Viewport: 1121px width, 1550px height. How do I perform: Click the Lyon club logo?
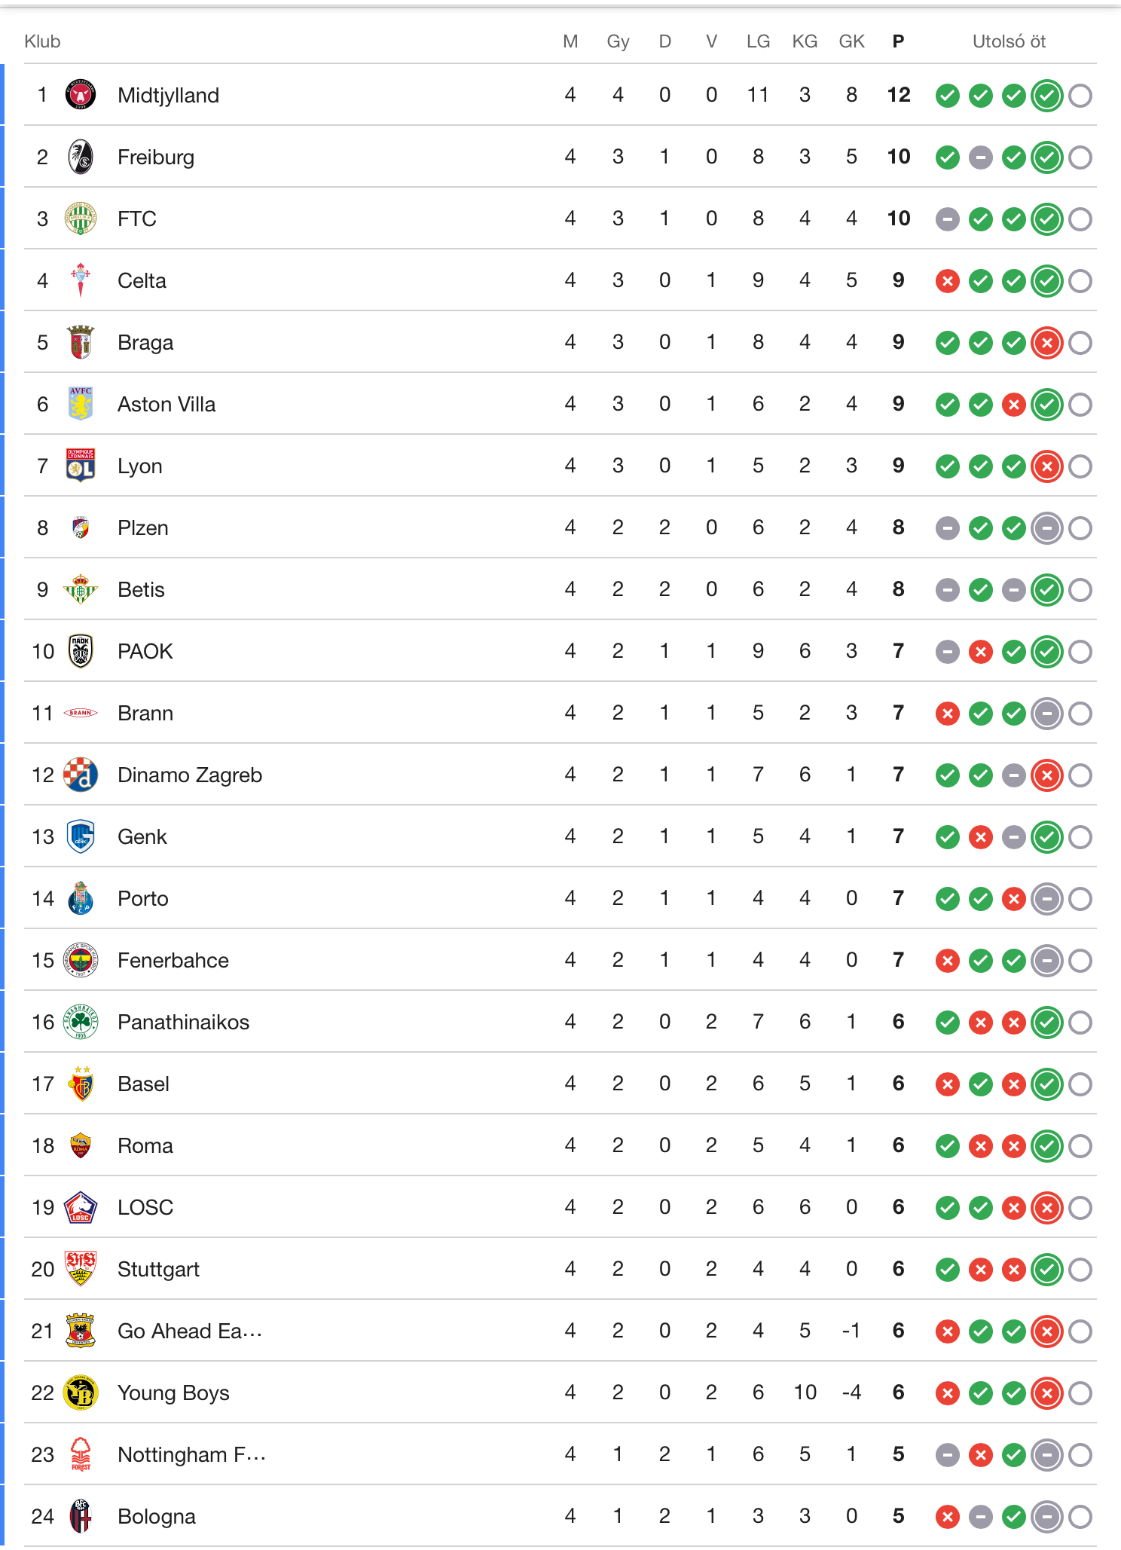click(x=81, y=466)
